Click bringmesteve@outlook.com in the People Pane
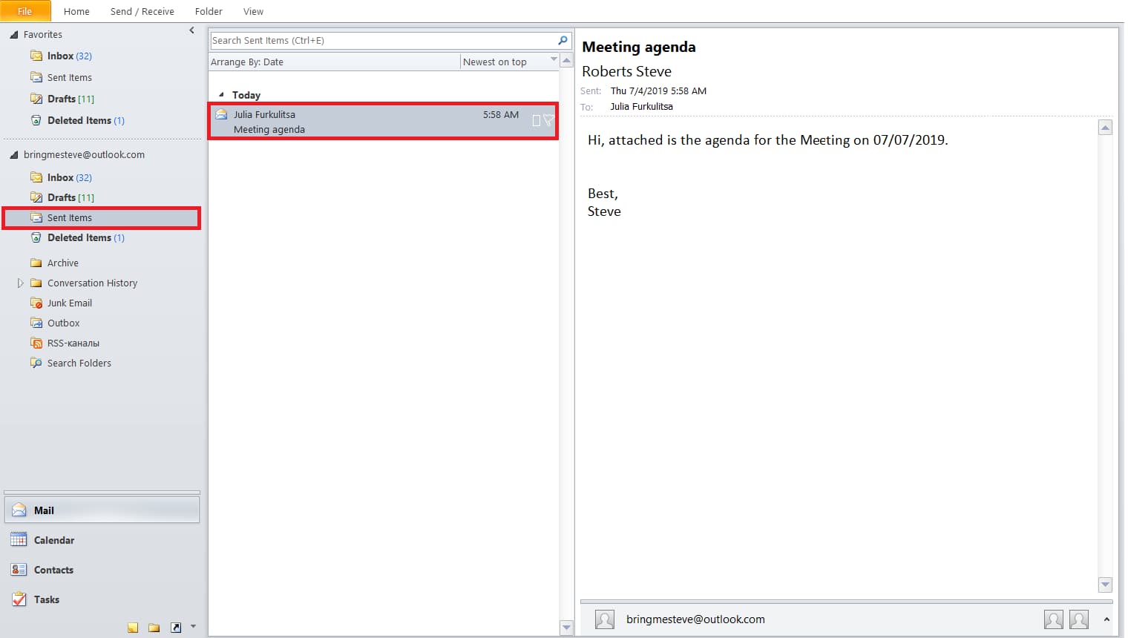The width and height of the screenshot is (1128, 638). 695,619
